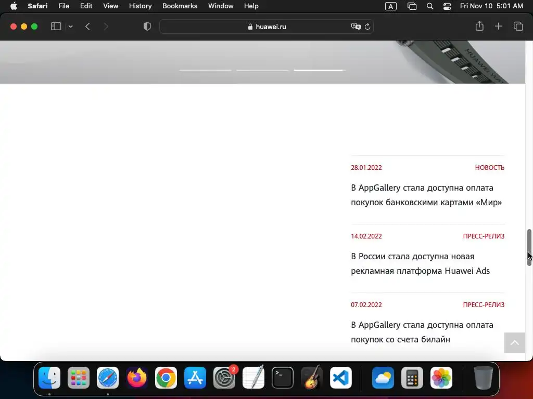533x399 pixels.
Task: Click the date 07.02.2022
Action: pyautogui.click(x=366, y=304)
